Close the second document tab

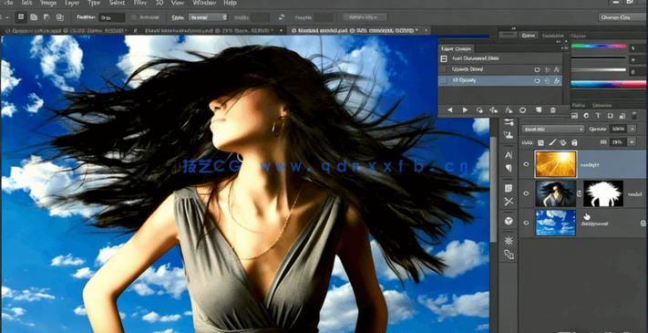point(281,31)
